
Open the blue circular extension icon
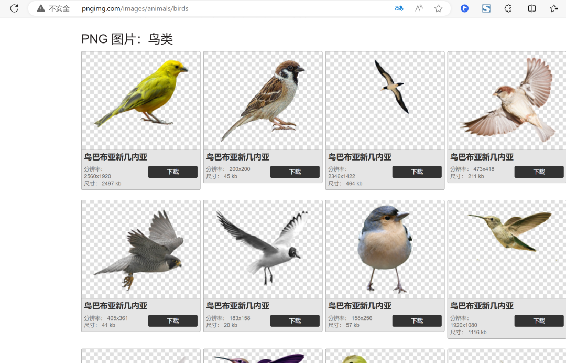tap(464, 8)
